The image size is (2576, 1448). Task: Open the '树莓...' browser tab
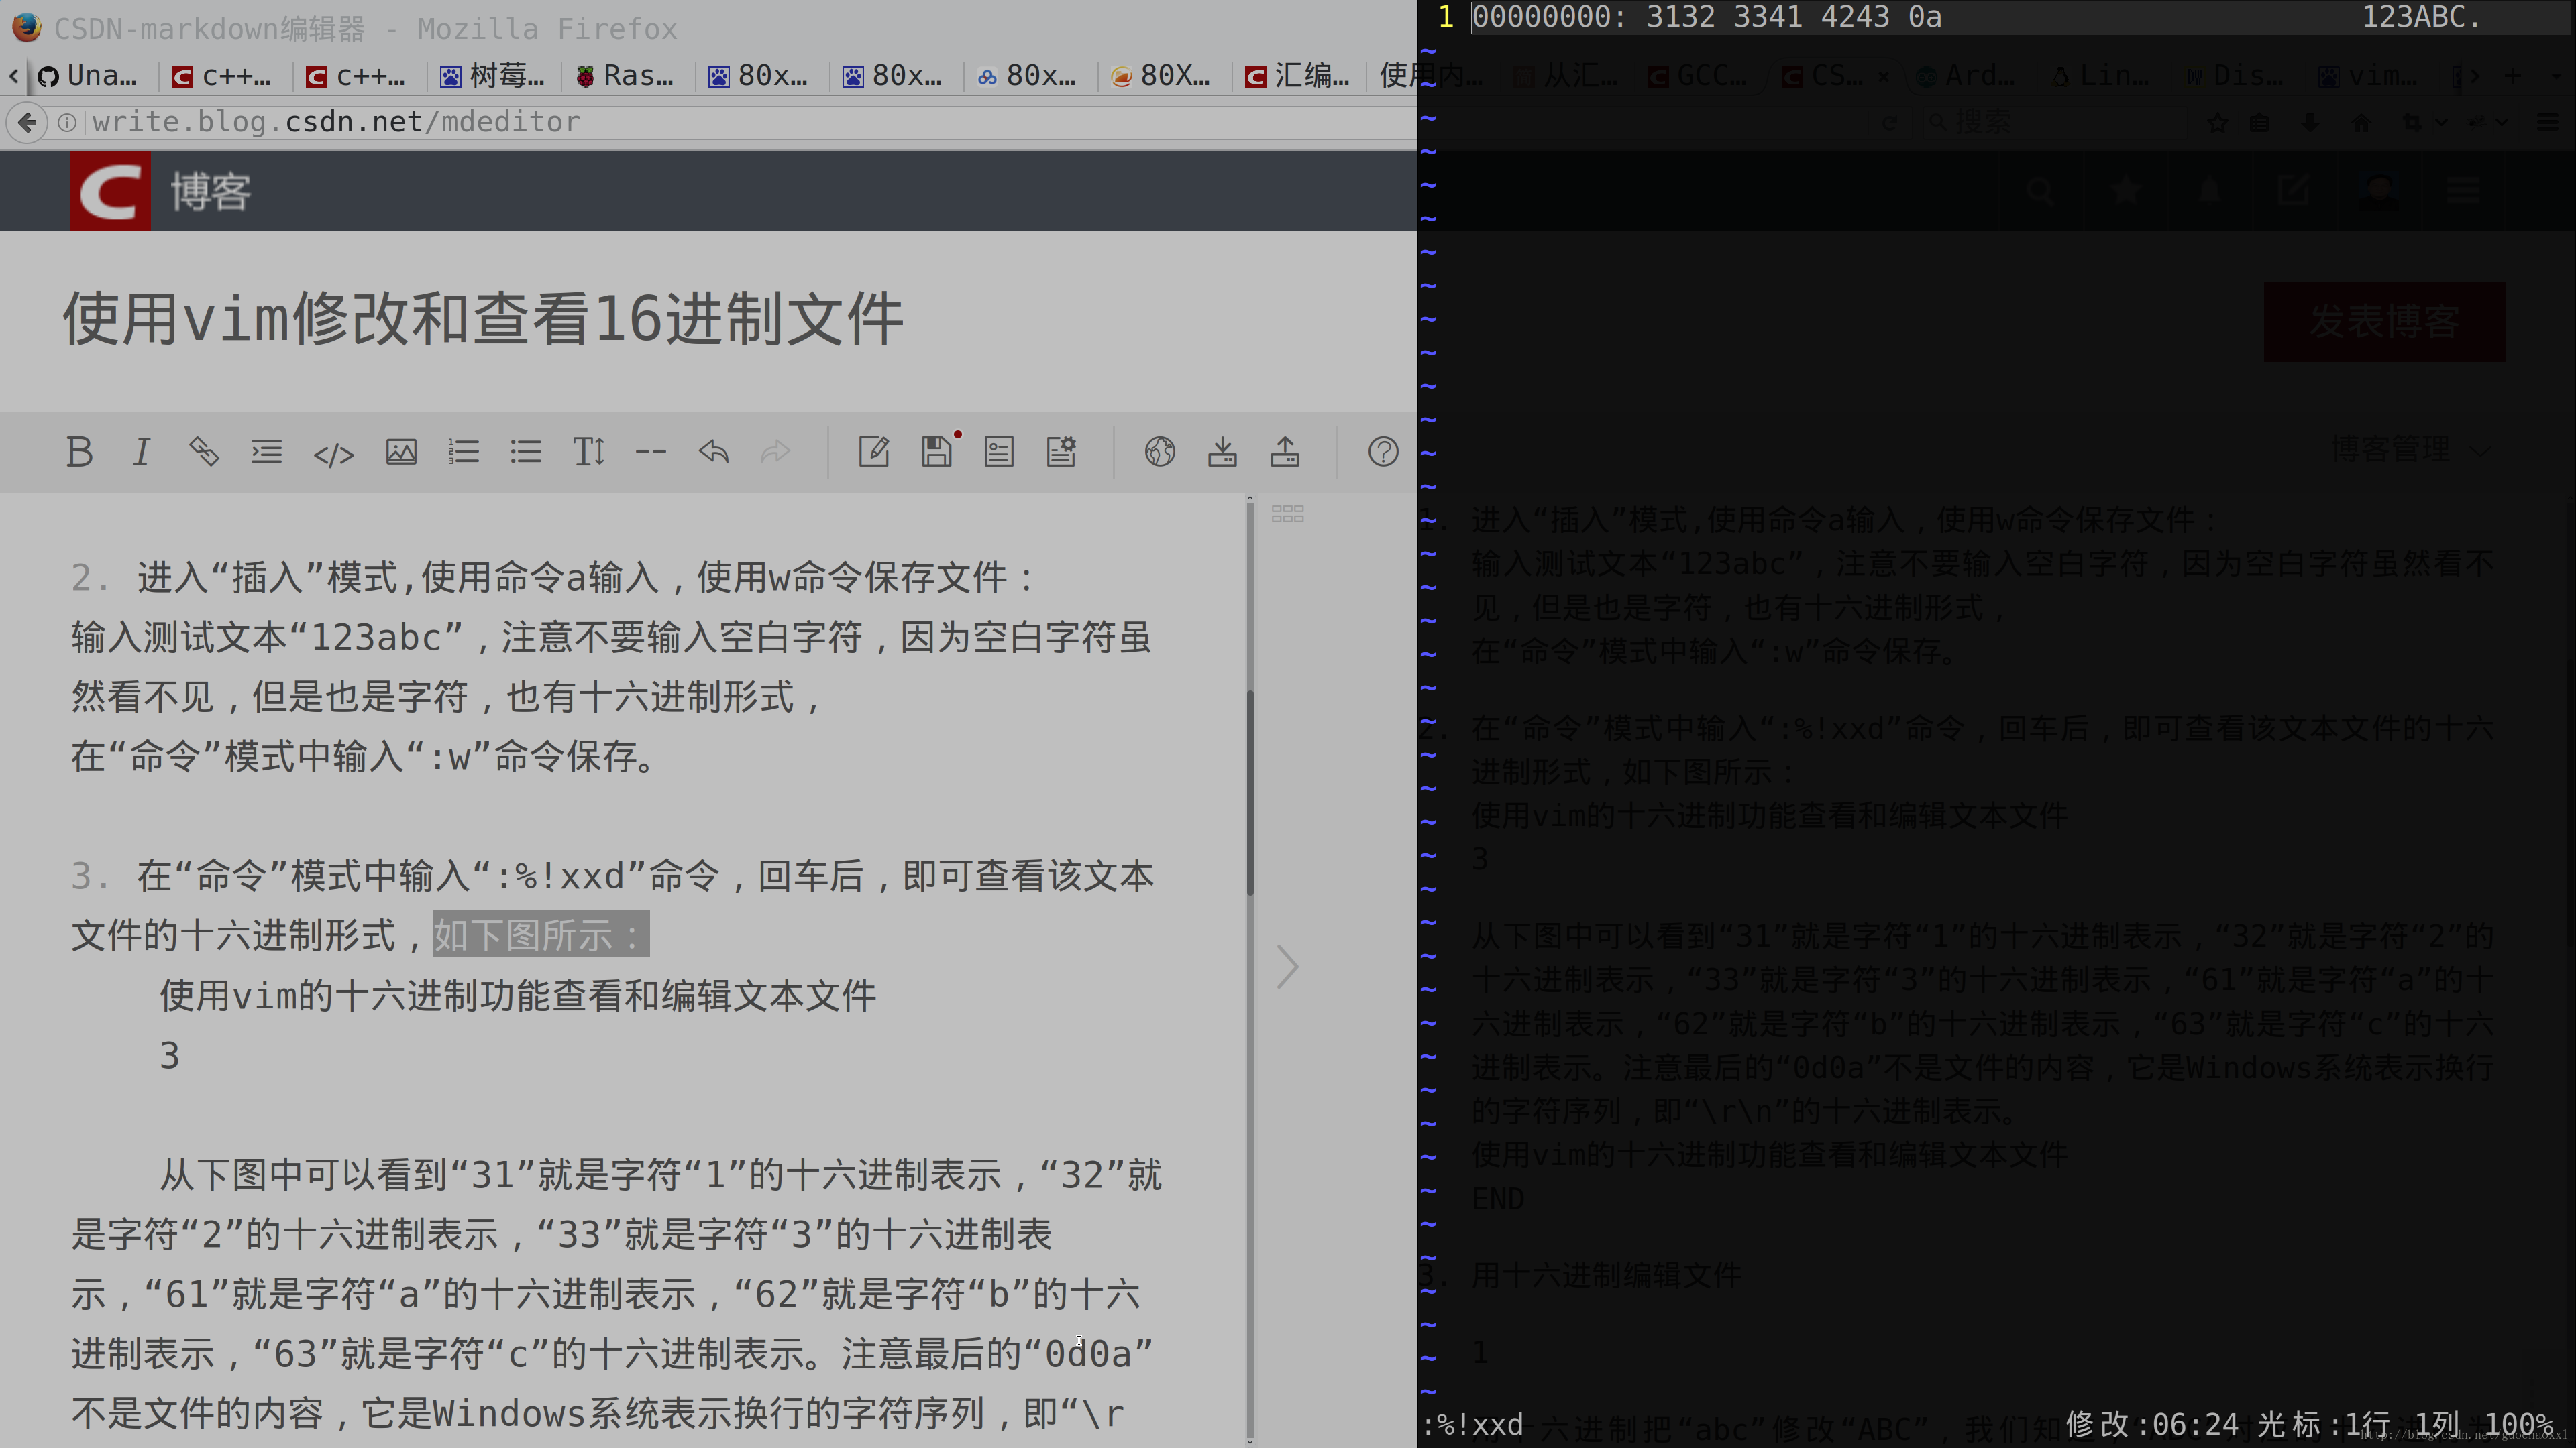click(493, 76)
